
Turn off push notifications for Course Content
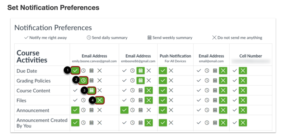[171, 90]
